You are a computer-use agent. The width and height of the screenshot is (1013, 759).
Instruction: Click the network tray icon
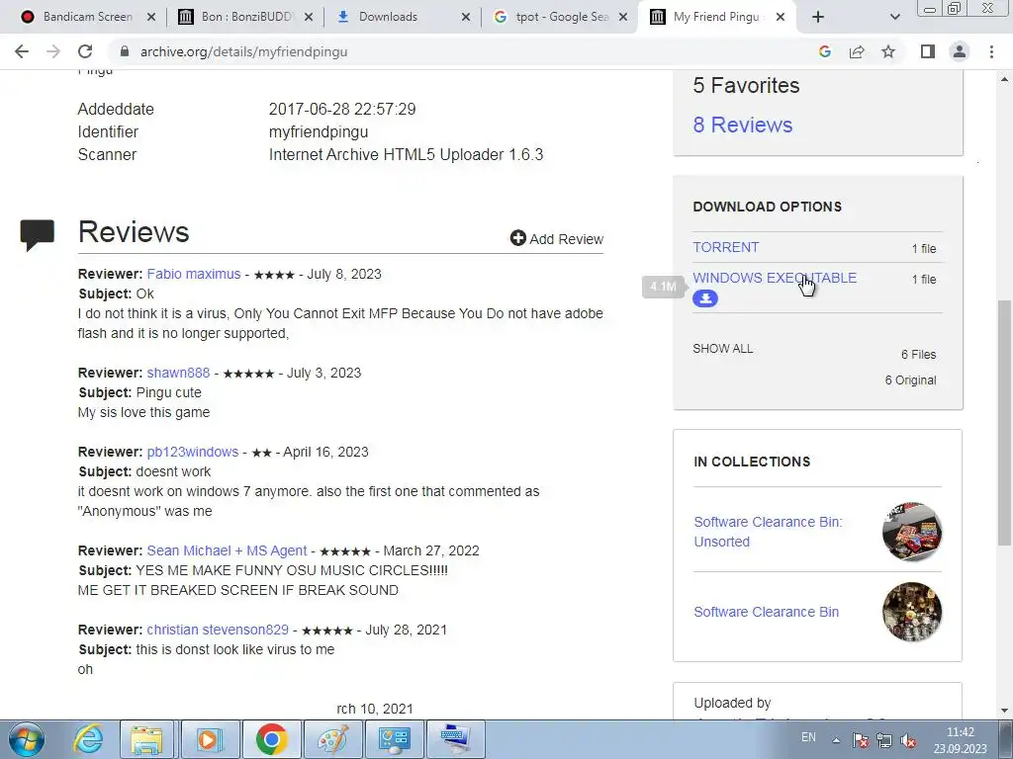(883, 740)
